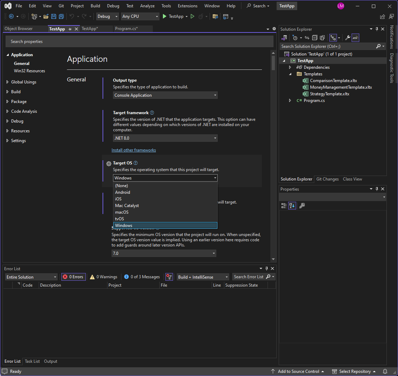
Task: Click the Send Feedback icon in the top-right corner
Action: [x=391, y=16]
